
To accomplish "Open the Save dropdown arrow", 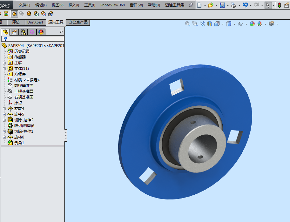I will click(228, 5).
